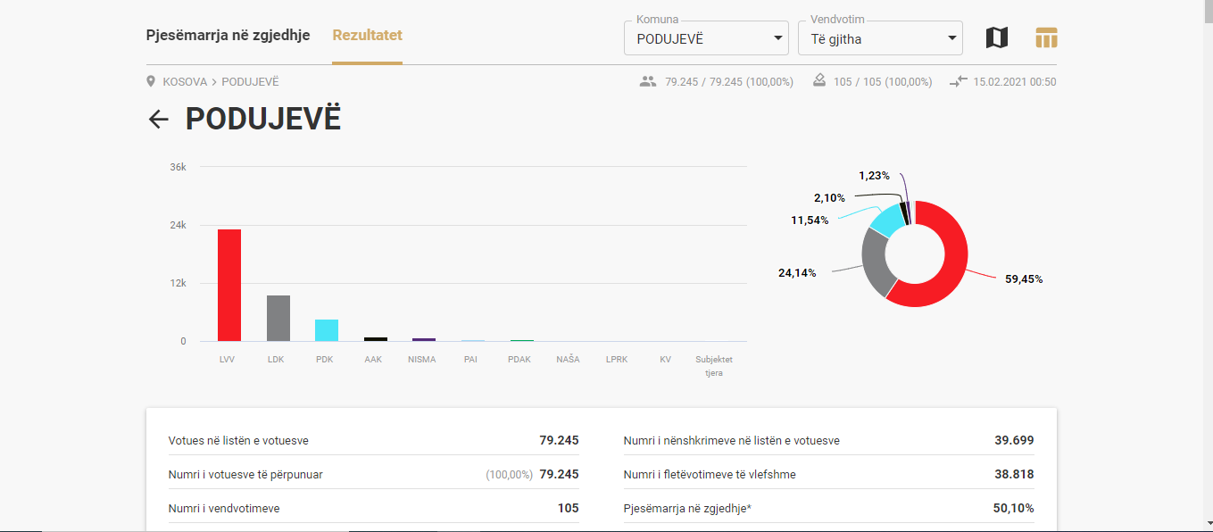Select the Rezultatet tab
This screenshot has width=1213, height=532.
coord(367,36)
